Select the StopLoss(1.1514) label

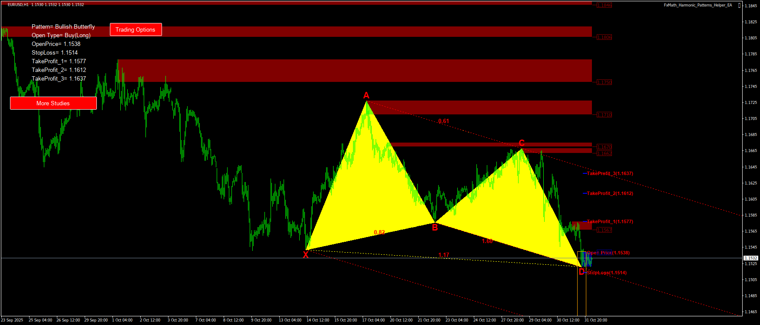pos(607,273)
